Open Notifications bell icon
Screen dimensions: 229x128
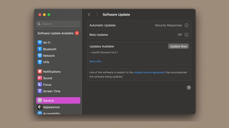[40, 72]
